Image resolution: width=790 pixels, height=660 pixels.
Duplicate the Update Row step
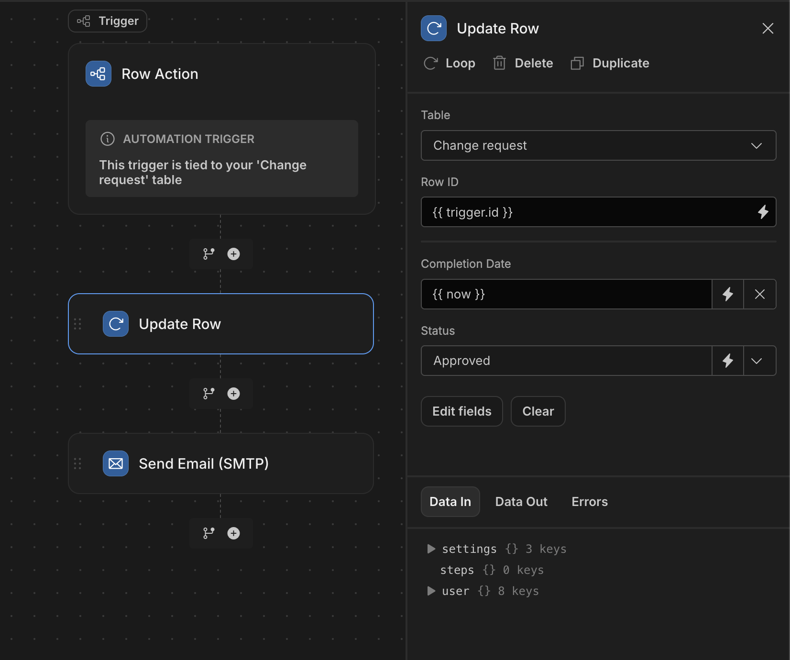point(610,63)
